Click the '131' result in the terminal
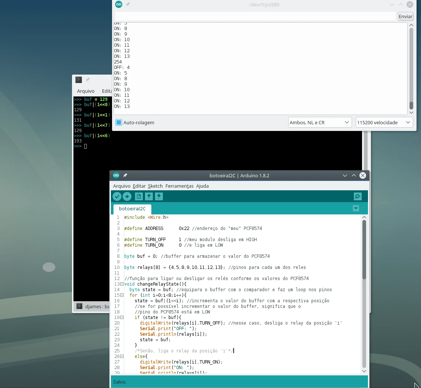The width and height of the screenshot is (421, 388). click(78, 120)
